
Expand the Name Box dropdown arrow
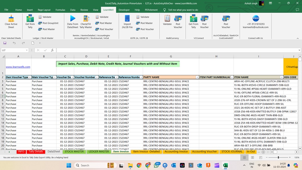click(x=27, y=50)
